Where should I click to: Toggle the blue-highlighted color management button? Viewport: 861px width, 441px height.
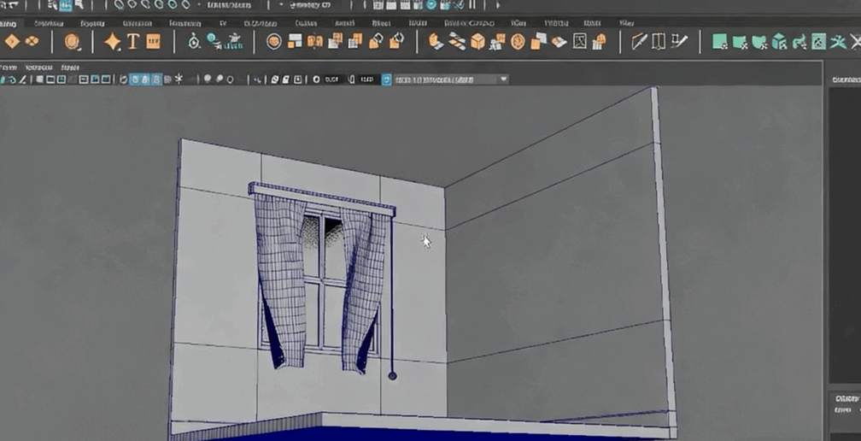387,79
